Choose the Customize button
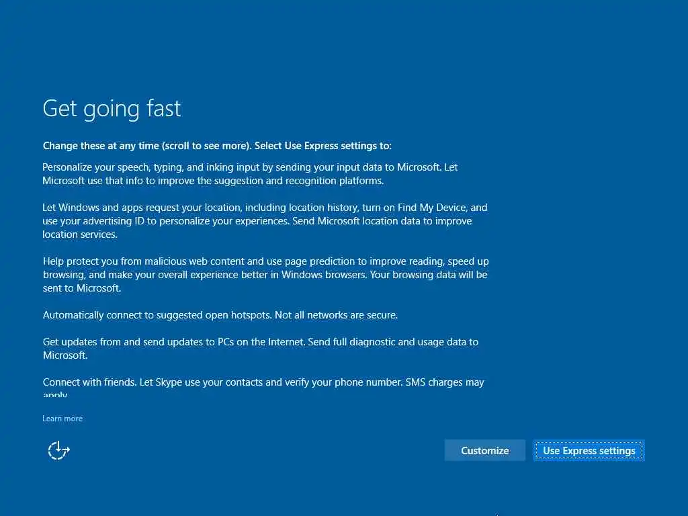688x516 pixels. point(485,451)
